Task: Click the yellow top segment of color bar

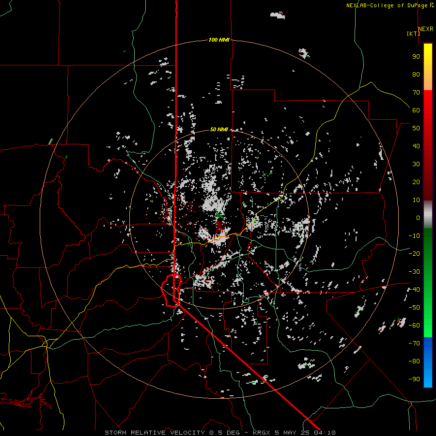Action: click(428, 67)
